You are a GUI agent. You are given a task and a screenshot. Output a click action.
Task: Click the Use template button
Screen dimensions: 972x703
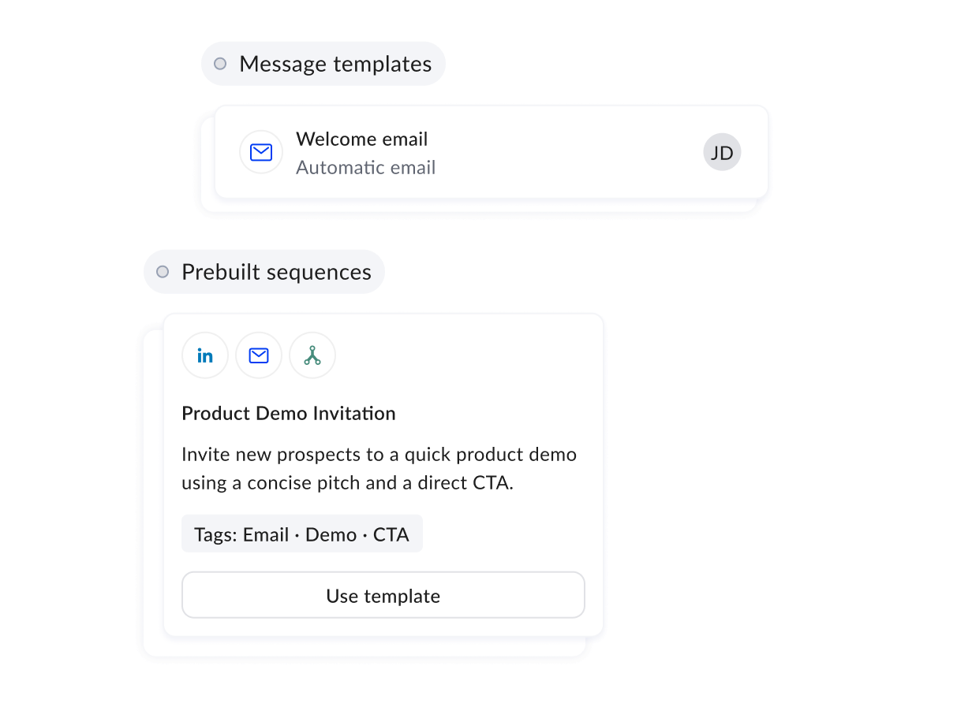(383, 596)
